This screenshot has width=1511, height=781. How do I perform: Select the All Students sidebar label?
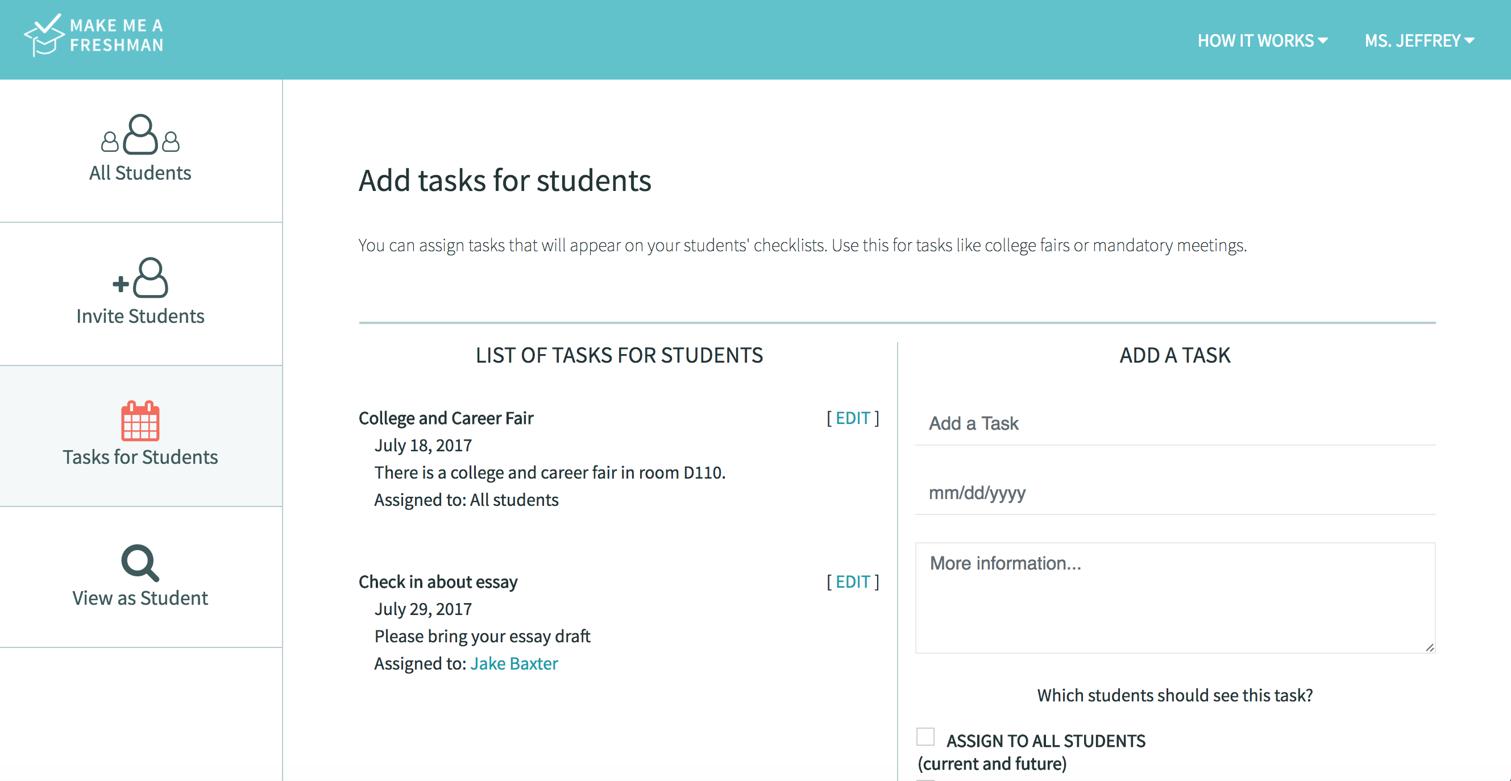click(140, 173)
